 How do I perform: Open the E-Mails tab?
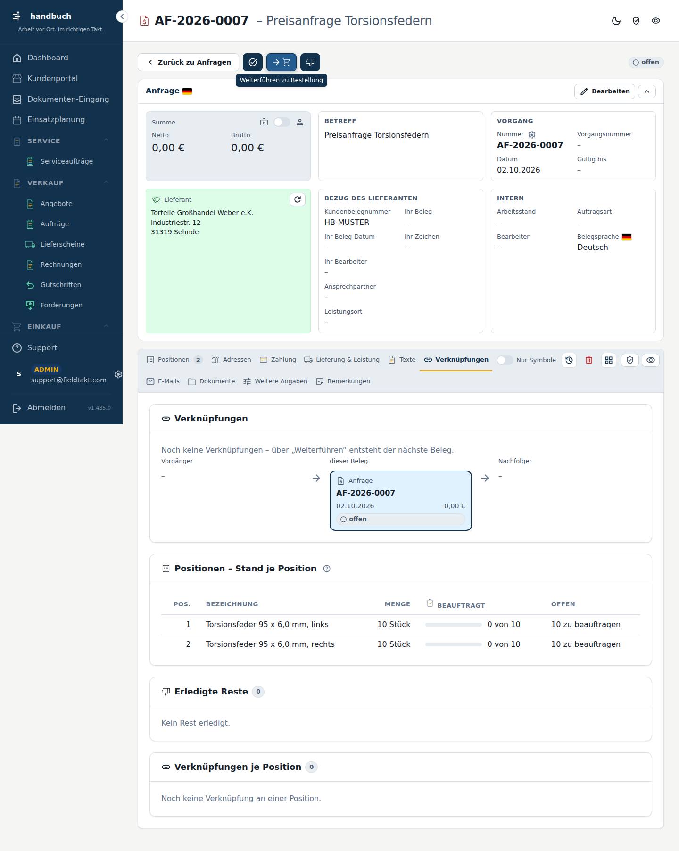point(163,381)
